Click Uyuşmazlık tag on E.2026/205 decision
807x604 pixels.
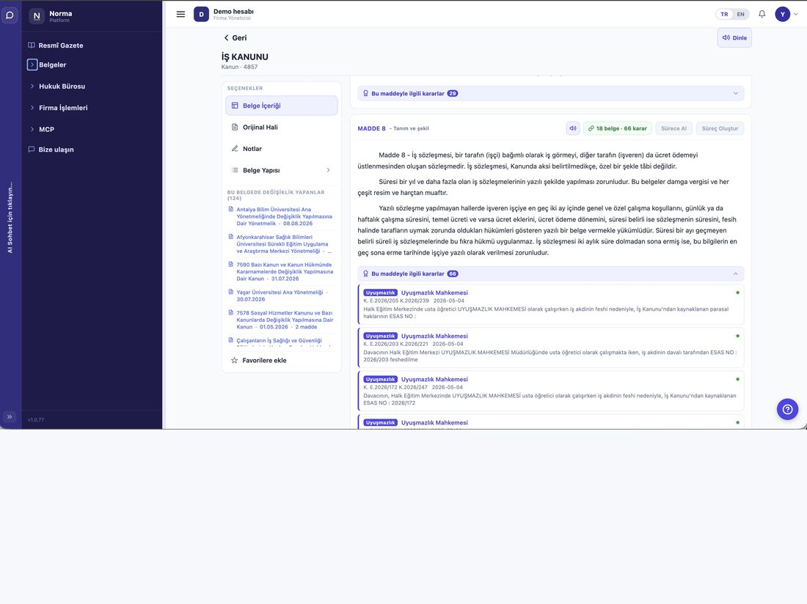(380, 292)
